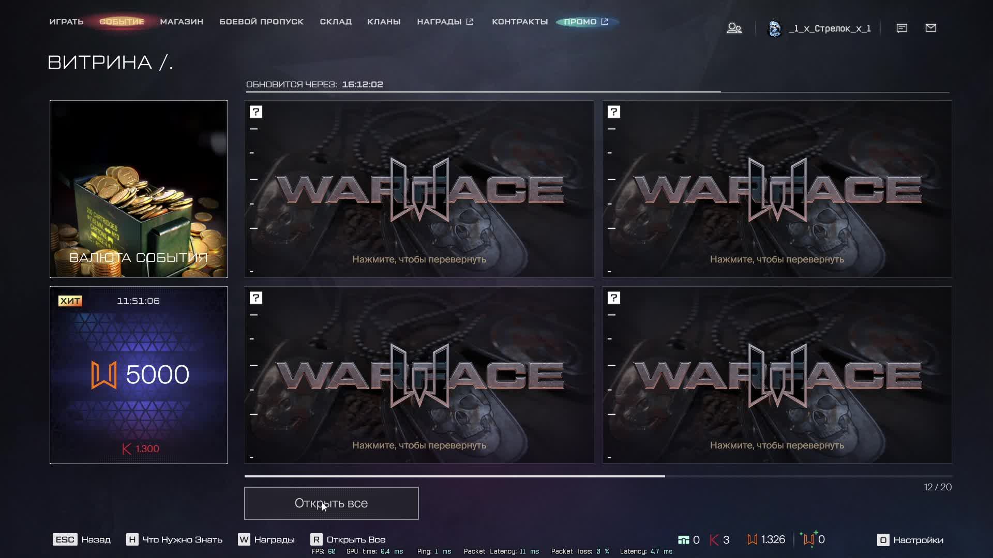Open the friends list icon
The height and width of the screenshot is (558, 993).
[734, 28]
